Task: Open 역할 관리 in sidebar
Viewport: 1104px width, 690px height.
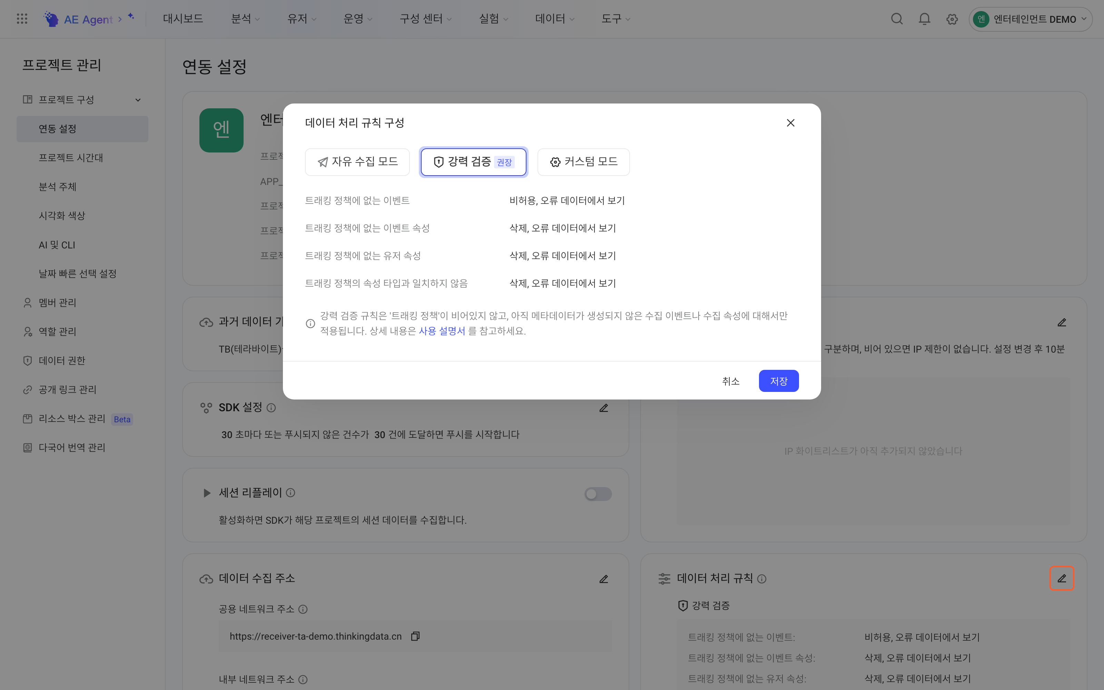Action: tap(82, 331)
